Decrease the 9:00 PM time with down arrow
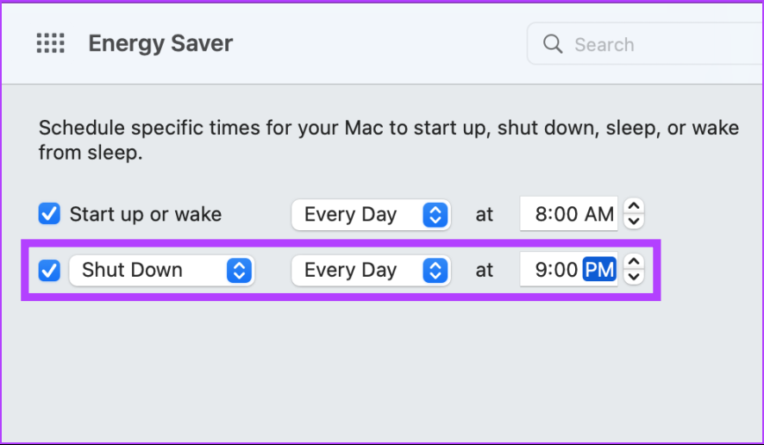 634,277
